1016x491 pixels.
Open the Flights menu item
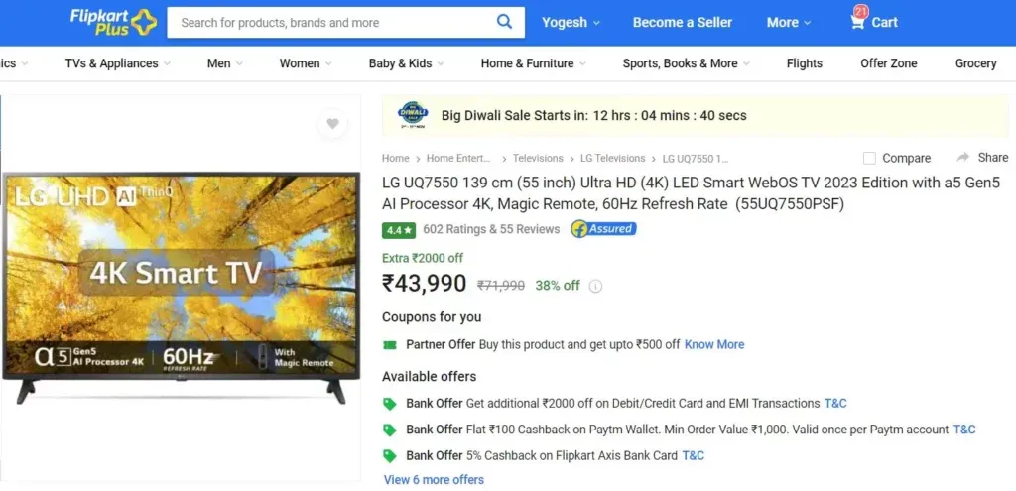(804, 63)
